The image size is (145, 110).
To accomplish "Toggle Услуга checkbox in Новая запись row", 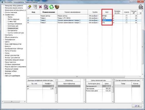I will 127,16.
